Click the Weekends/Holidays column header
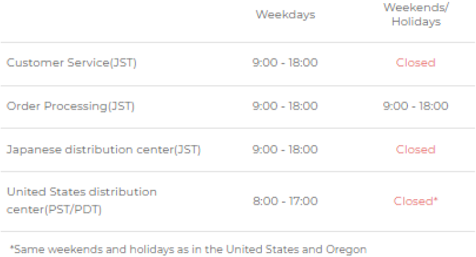The image size is (476, 257). coord(416,14)
